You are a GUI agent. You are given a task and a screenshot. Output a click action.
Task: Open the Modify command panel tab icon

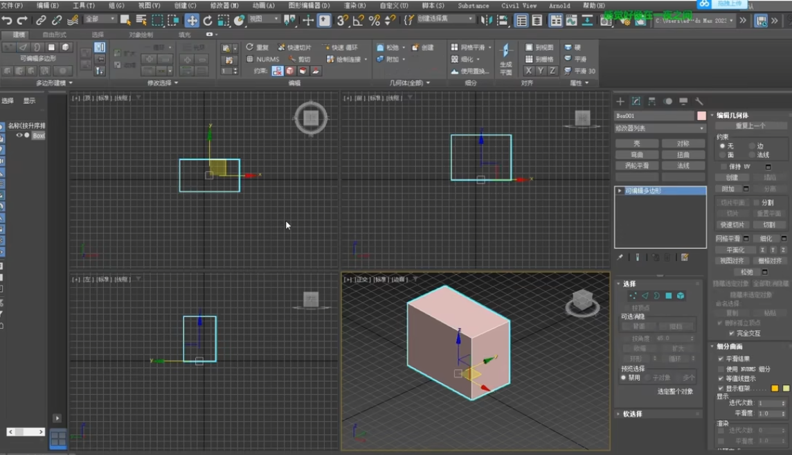pyautogui.click(x=636, y=101)
